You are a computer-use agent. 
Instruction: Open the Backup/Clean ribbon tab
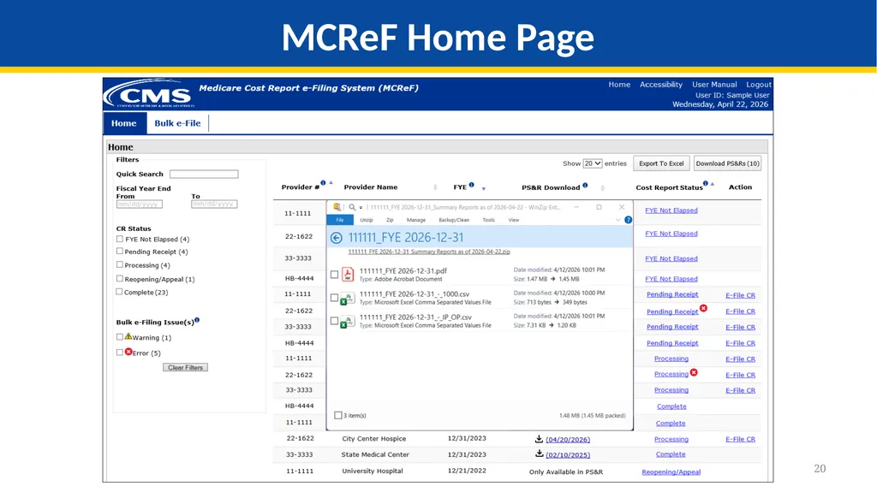click(454, 220)
